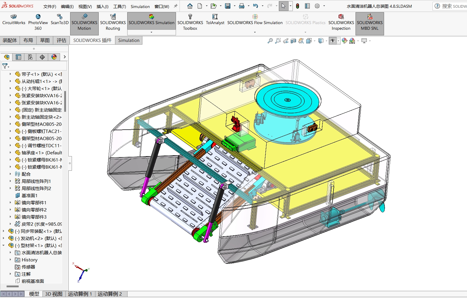The height and width of the screenshot is (298, 467).
Task: Click the Zoom to Fit magnifier icon
Action: click(x=270, y=41)
